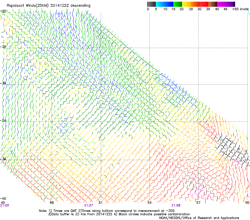
Task: Click the '51' longitude axis label
Action: [100, 203]
